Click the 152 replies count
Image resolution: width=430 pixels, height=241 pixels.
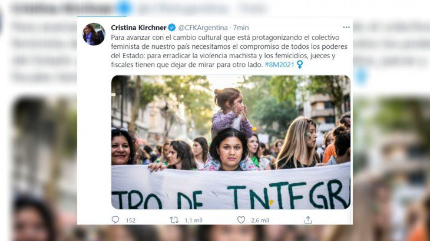click(x=131, y=220)
